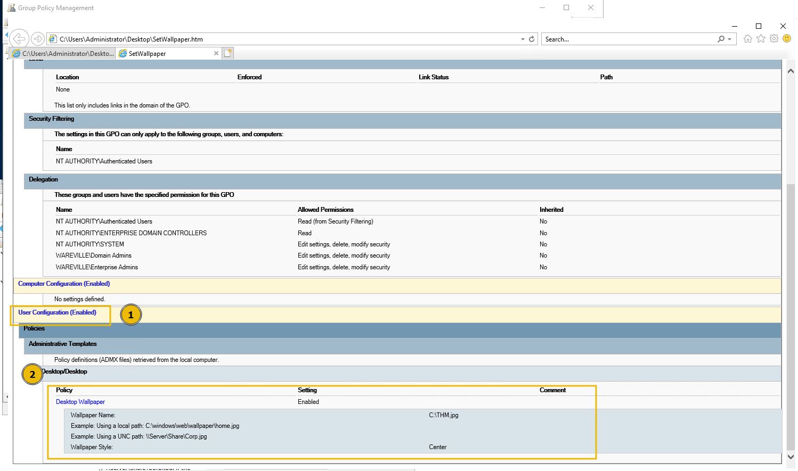The image size is (798, 471).
Task: Open the Desktop Wallpaper policy link
Action: (80, 402)
